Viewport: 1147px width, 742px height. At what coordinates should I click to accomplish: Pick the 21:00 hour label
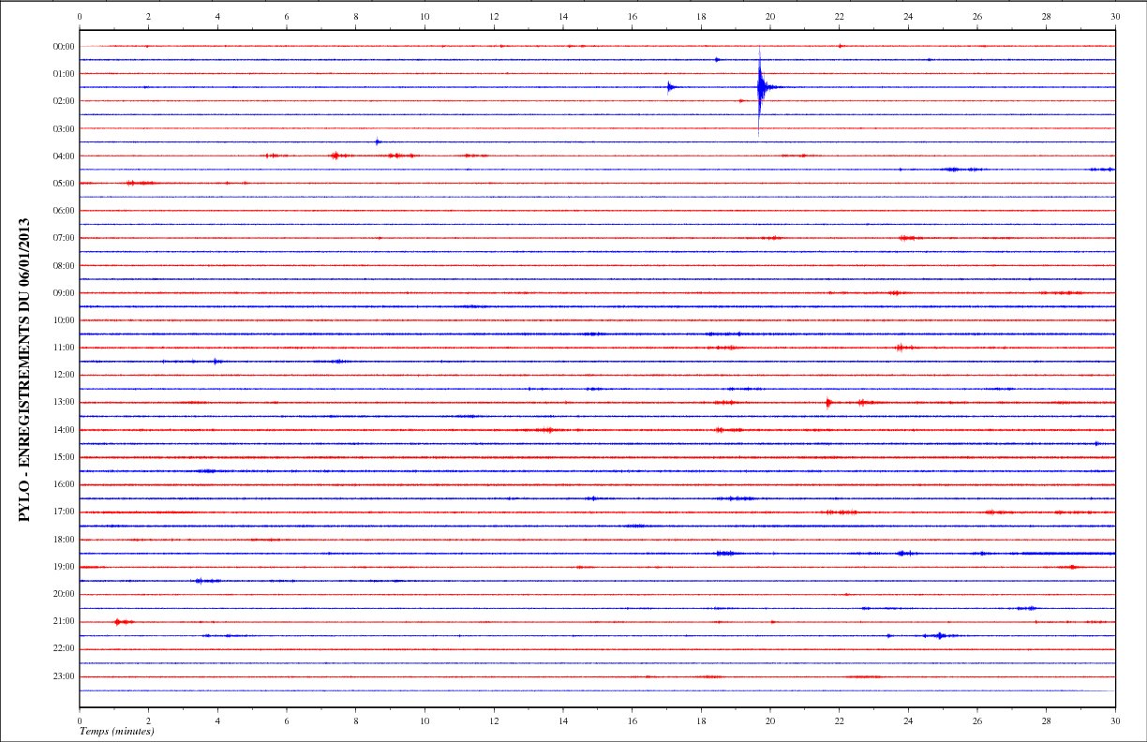coord(65,622)
